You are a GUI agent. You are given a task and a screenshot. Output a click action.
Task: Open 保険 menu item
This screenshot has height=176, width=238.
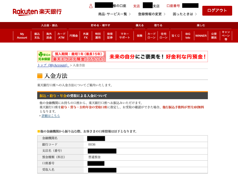coord(140,36)
